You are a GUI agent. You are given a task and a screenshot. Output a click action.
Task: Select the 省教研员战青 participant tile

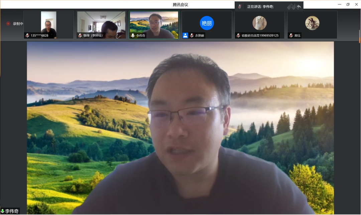coord(259,25)
